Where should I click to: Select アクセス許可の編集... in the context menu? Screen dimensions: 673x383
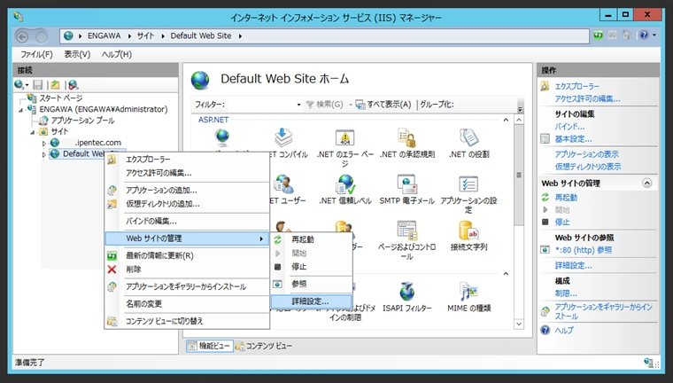click(x=187, y=173)
